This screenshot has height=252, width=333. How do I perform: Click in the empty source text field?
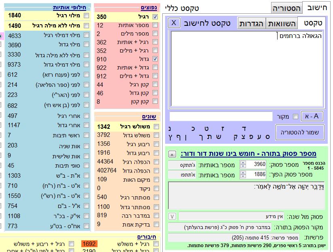tap(221, 117)
